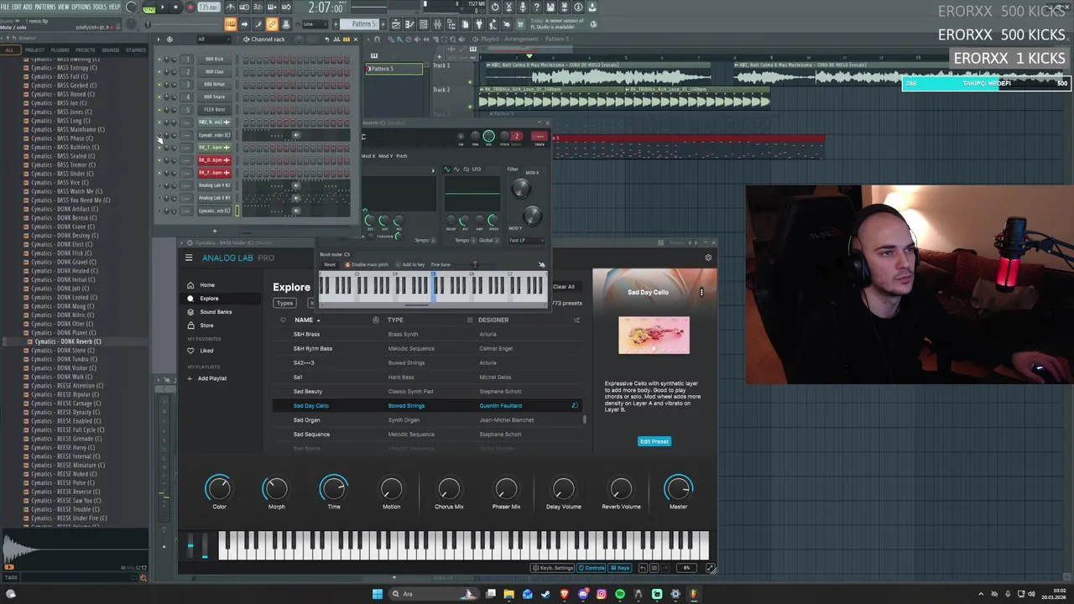Select the Cymatic..erb (C) channel button
The image size is (1074, 604).
pyautogui.click(x=214, y=211)
